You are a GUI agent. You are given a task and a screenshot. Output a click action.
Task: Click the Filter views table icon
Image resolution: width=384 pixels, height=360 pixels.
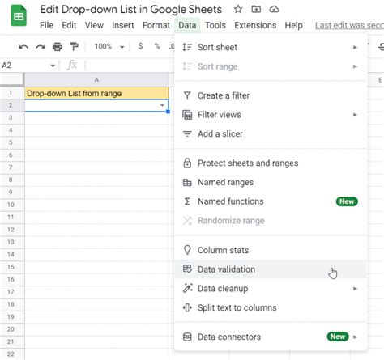point(187,115)
